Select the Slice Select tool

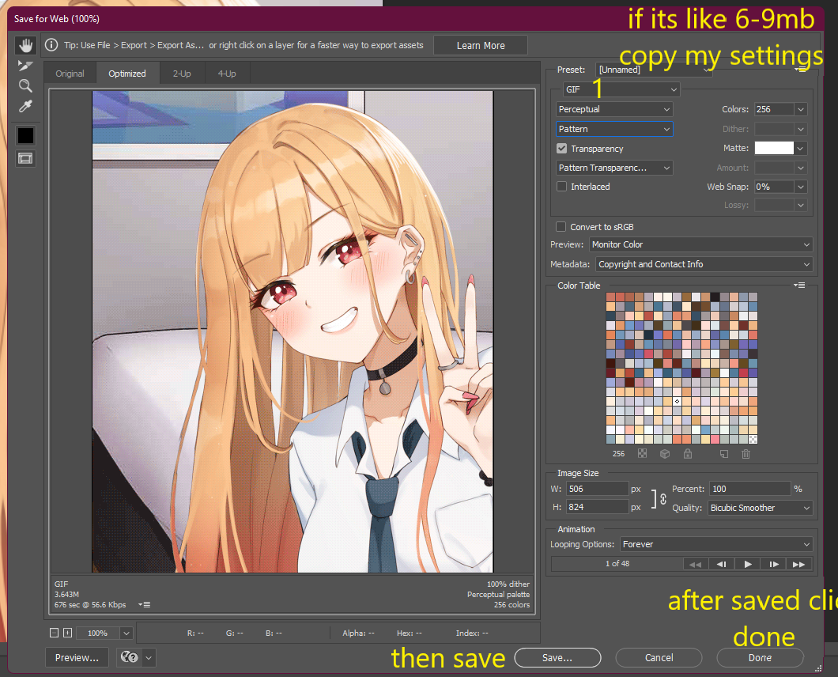25,66
